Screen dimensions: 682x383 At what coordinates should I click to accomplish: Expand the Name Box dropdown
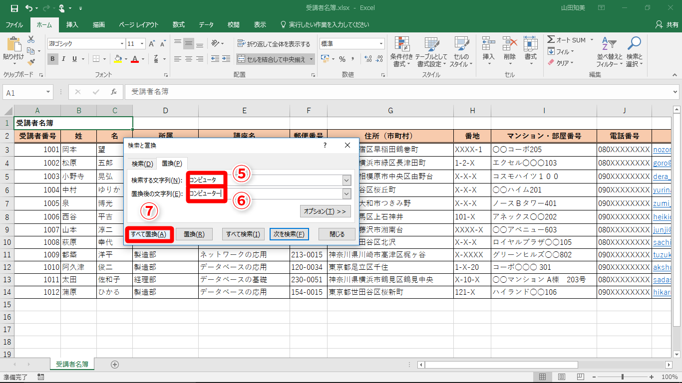pyautogui.click(x=48, y=92)
